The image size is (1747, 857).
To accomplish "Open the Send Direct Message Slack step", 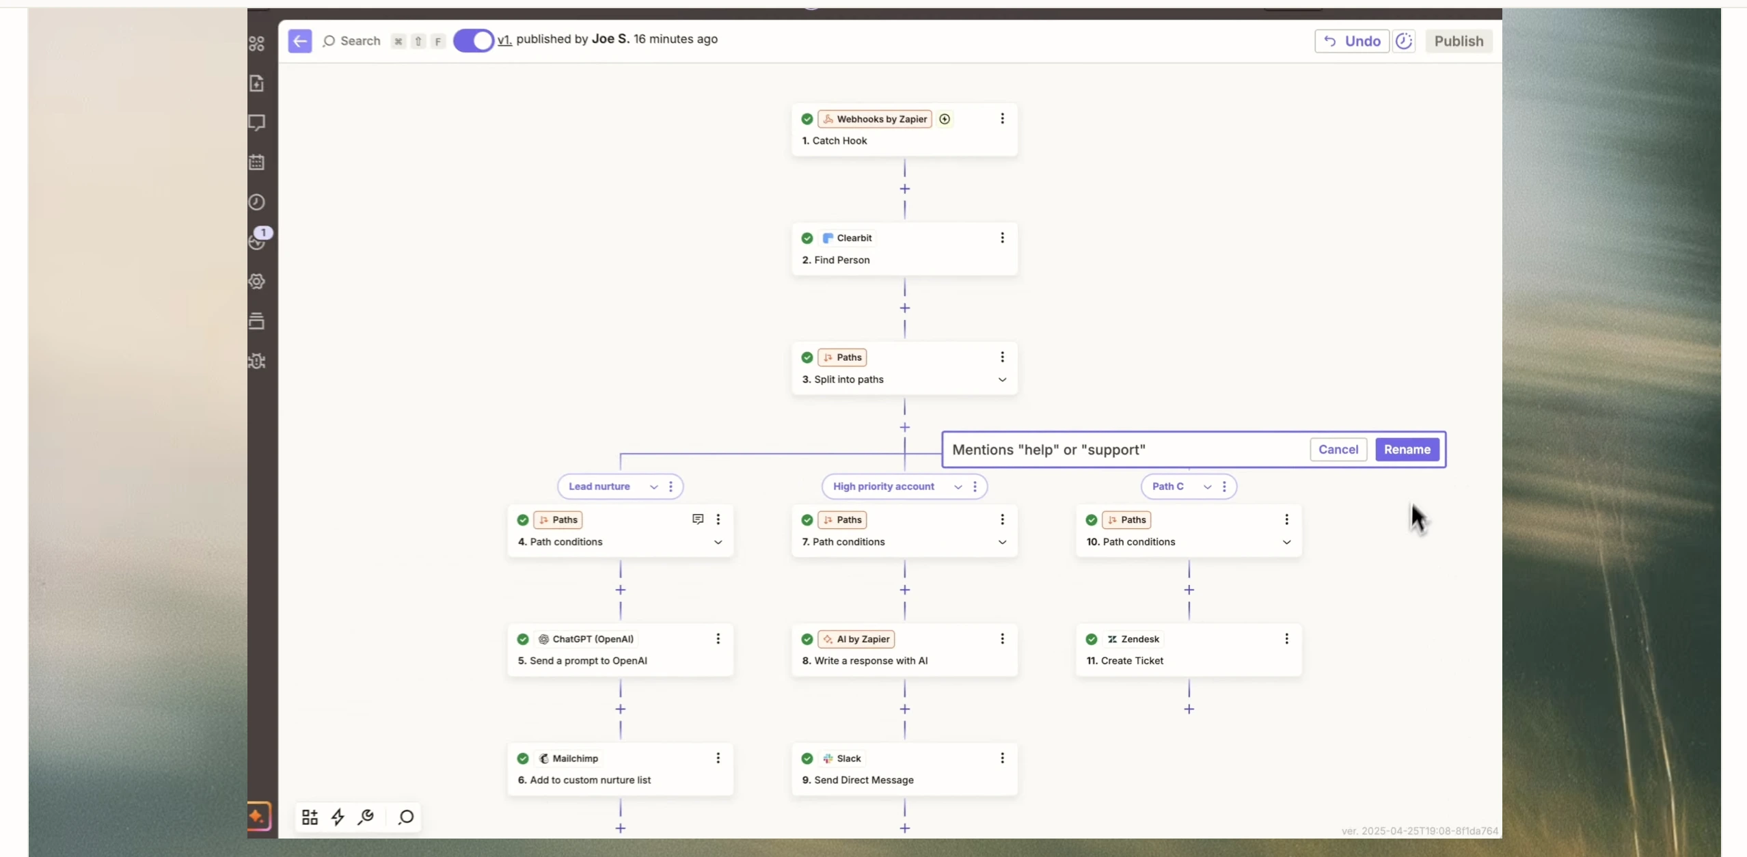I will point(904,770).
